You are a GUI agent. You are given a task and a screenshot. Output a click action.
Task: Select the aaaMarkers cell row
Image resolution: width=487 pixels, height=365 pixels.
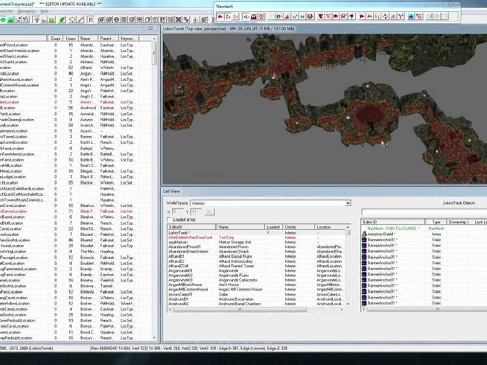point(256,242)
